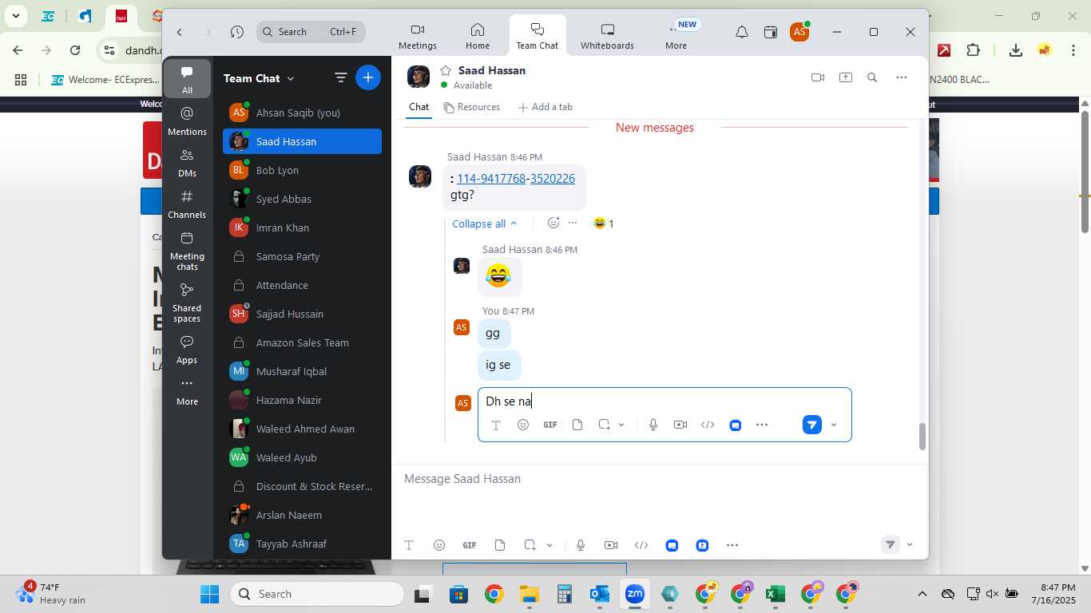Viewport: 1091px width, 613px height.
Task: Open the Zoom notifications bell
Action: (741, 32)
